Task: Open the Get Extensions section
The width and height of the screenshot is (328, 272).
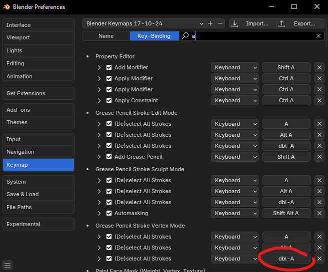Action: (38, 93)
